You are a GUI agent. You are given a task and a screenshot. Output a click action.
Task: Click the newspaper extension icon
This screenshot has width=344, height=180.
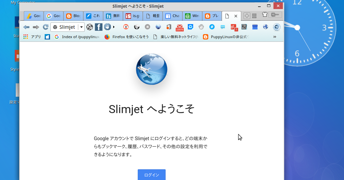point(244,27)
